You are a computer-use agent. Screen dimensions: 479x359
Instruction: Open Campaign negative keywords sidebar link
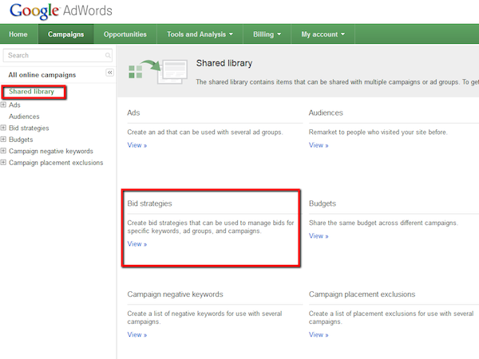(x=51, y=151)
